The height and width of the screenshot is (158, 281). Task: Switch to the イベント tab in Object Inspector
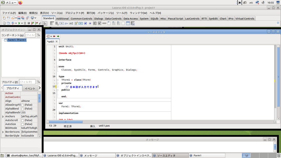(x=30, y=88)
